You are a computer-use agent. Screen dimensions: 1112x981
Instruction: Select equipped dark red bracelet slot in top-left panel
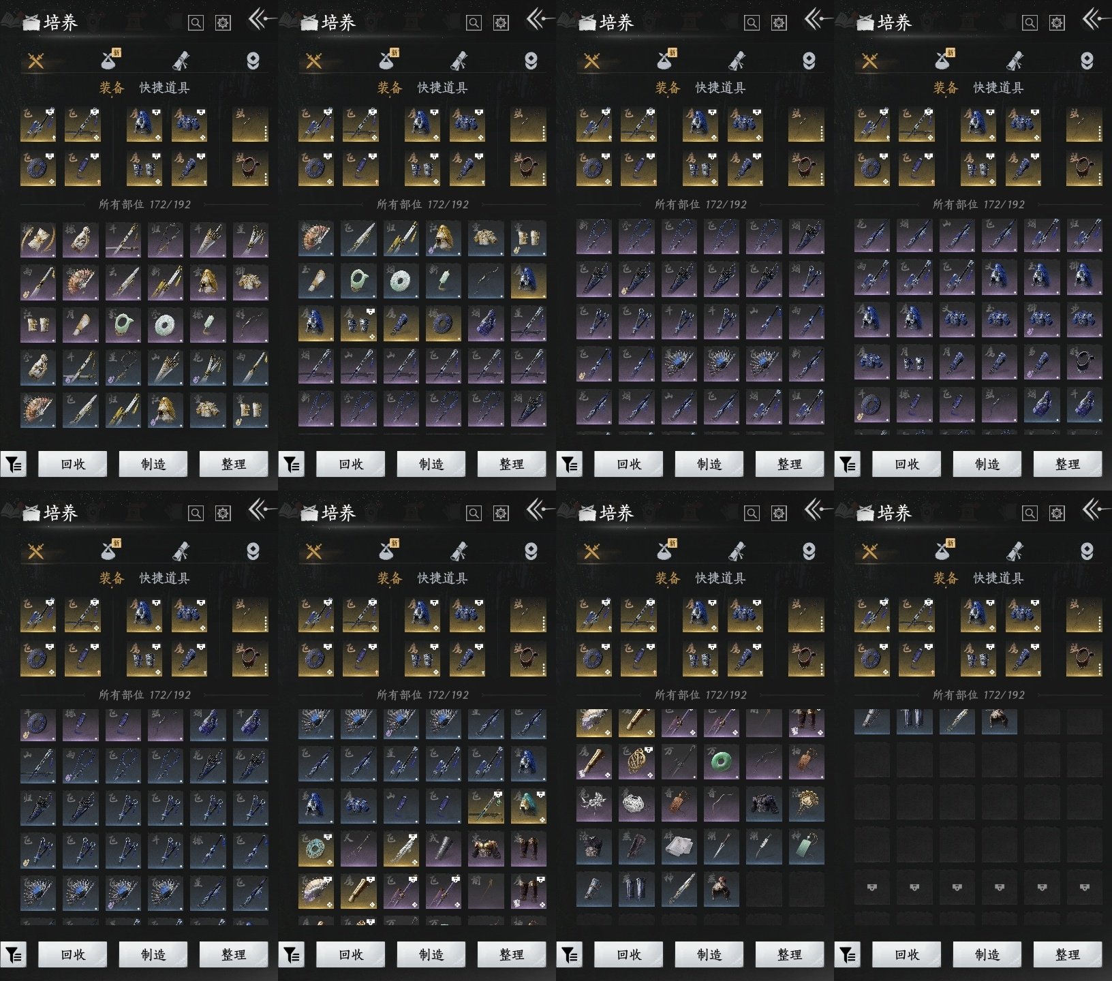250,168
